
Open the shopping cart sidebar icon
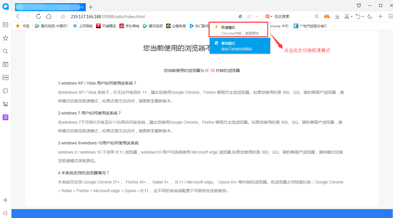click(5, 104)
